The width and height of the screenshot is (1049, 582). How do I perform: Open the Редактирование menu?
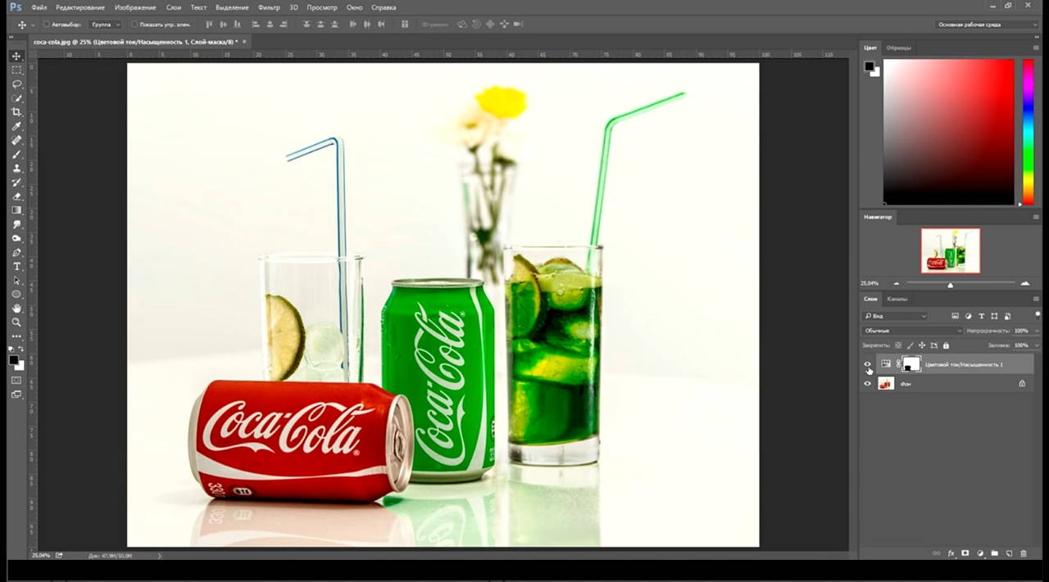80,7
